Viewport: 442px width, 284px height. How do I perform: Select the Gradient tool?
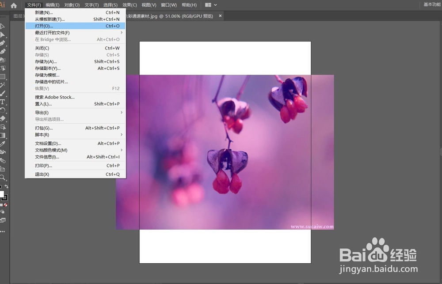[2, 135]
